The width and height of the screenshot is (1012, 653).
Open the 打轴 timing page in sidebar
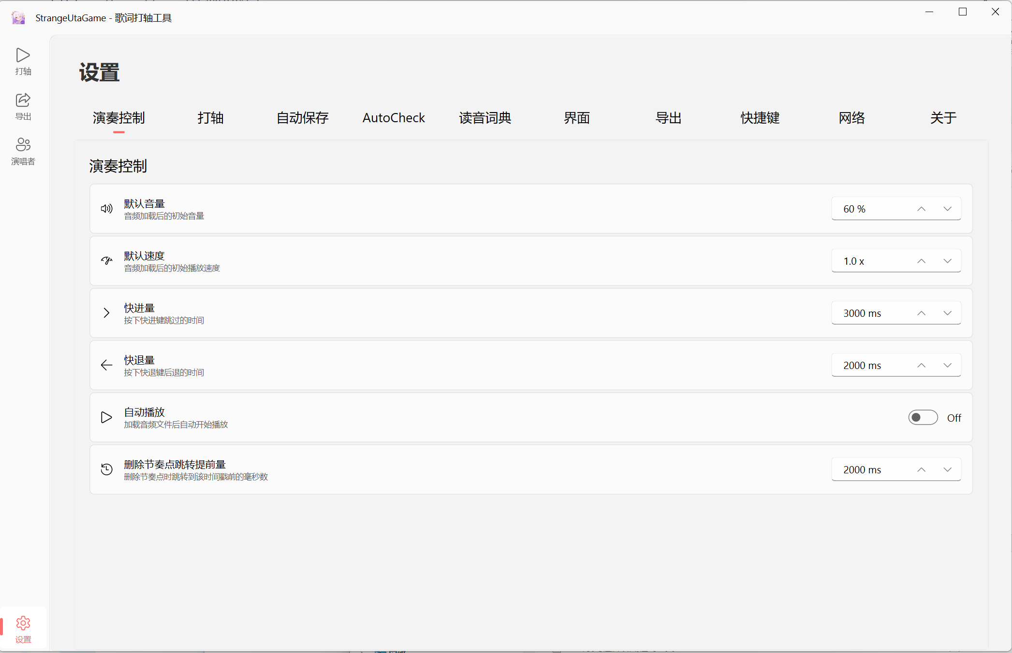[23, 61]
